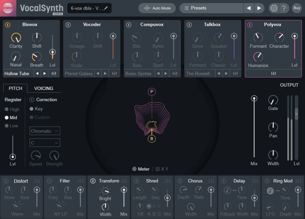Toggle Polyvox module power

(250, 25)
